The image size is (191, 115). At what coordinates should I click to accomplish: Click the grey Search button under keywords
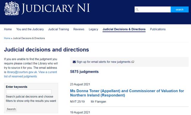[11, 109]
